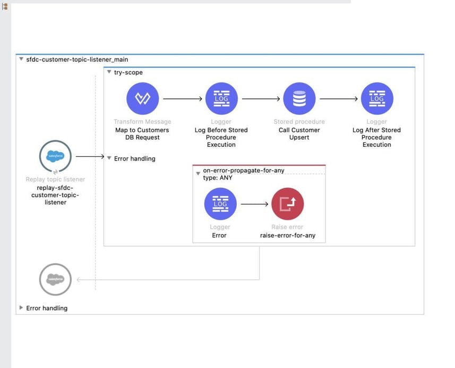
Task: Collapse the try-scope Error handling section
Action: (109, 158)
